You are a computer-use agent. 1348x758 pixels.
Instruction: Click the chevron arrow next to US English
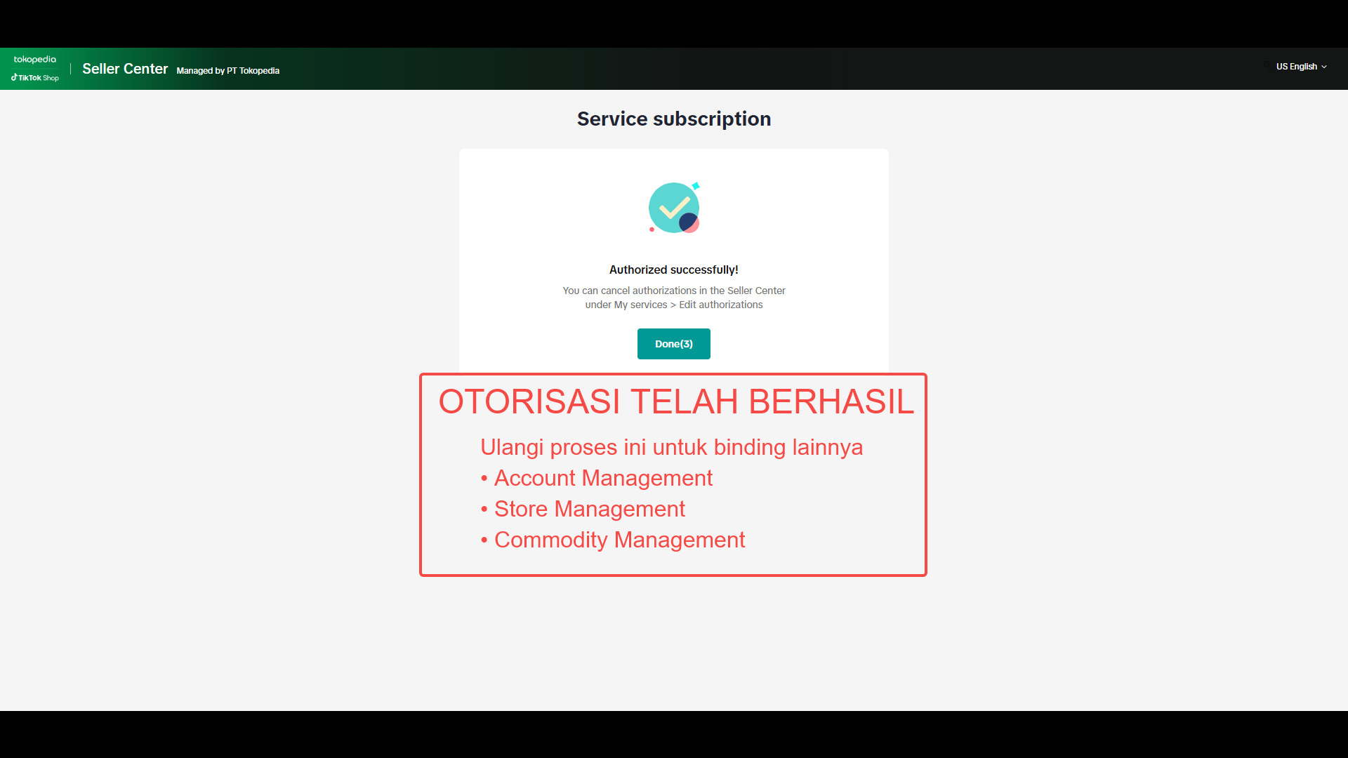(1324, 67)
